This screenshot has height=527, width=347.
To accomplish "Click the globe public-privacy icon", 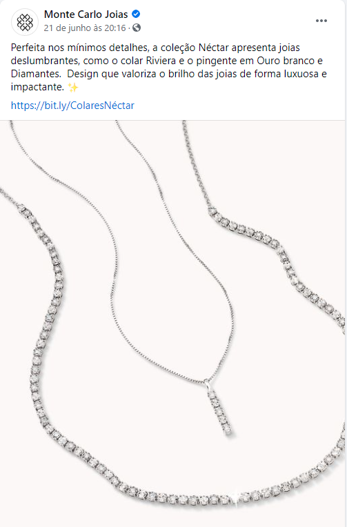I will coord(137,28).
